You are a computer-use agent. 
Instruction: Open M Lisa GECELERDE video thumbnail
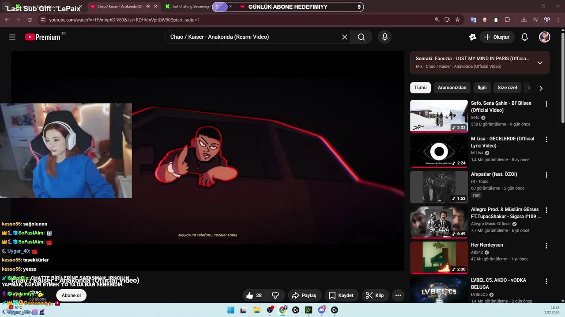439,151
